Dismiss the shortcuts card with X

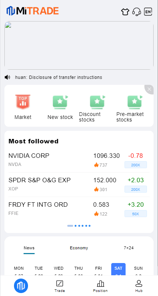click(149, 89)
